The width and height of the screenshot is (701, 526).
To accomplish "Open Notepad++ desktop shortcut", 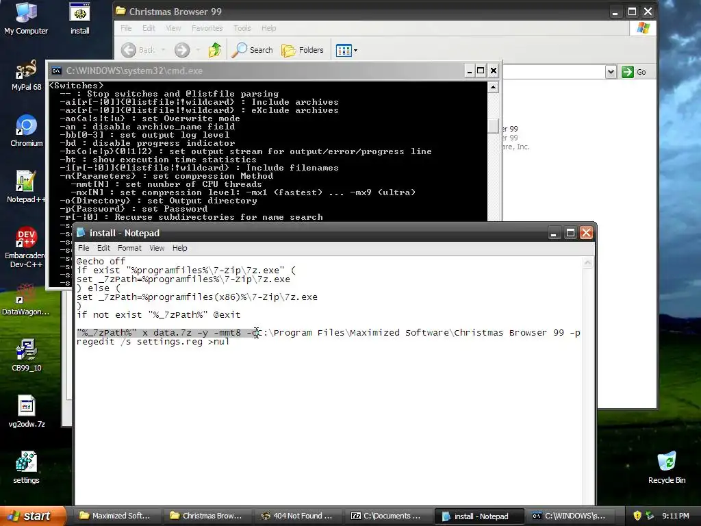I will point(26,186).
